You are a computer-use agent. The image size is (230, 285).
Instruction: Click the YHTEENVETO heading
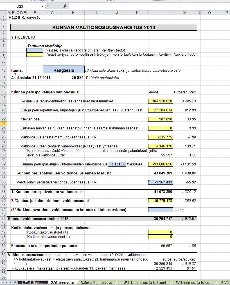(x=23, y=37)
